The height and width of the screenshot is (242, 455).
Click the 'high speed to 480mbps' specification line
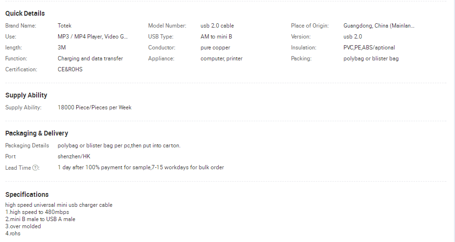(37, 212)
